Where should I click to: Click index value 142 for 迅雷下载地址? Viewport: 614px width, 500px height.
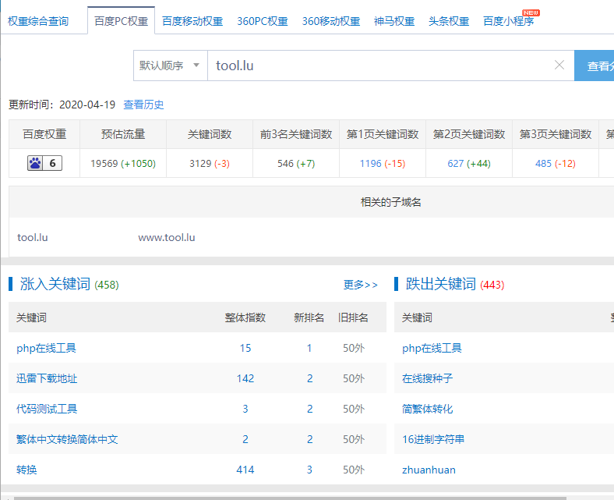(x=245, y=378)
